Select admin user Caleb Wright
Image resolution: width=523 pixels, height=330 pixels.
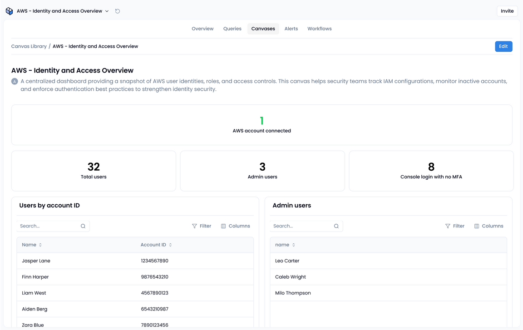[388, 277]
